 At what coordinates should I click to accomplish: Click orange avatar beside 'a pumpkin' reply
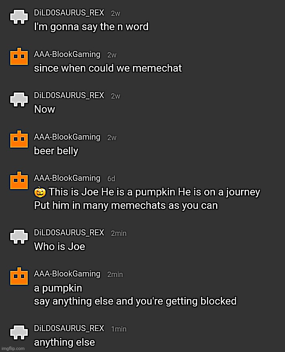(19, 276)
